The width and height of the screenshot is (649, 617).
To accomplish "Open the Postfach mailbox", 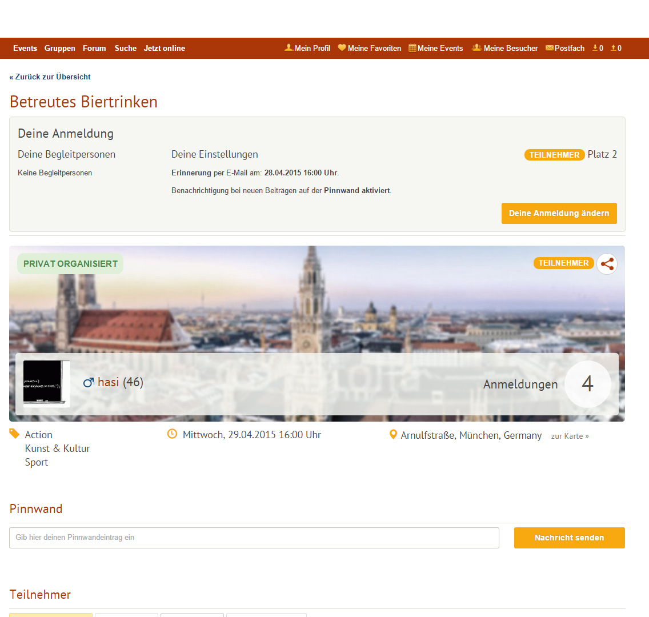I will 565,49.
